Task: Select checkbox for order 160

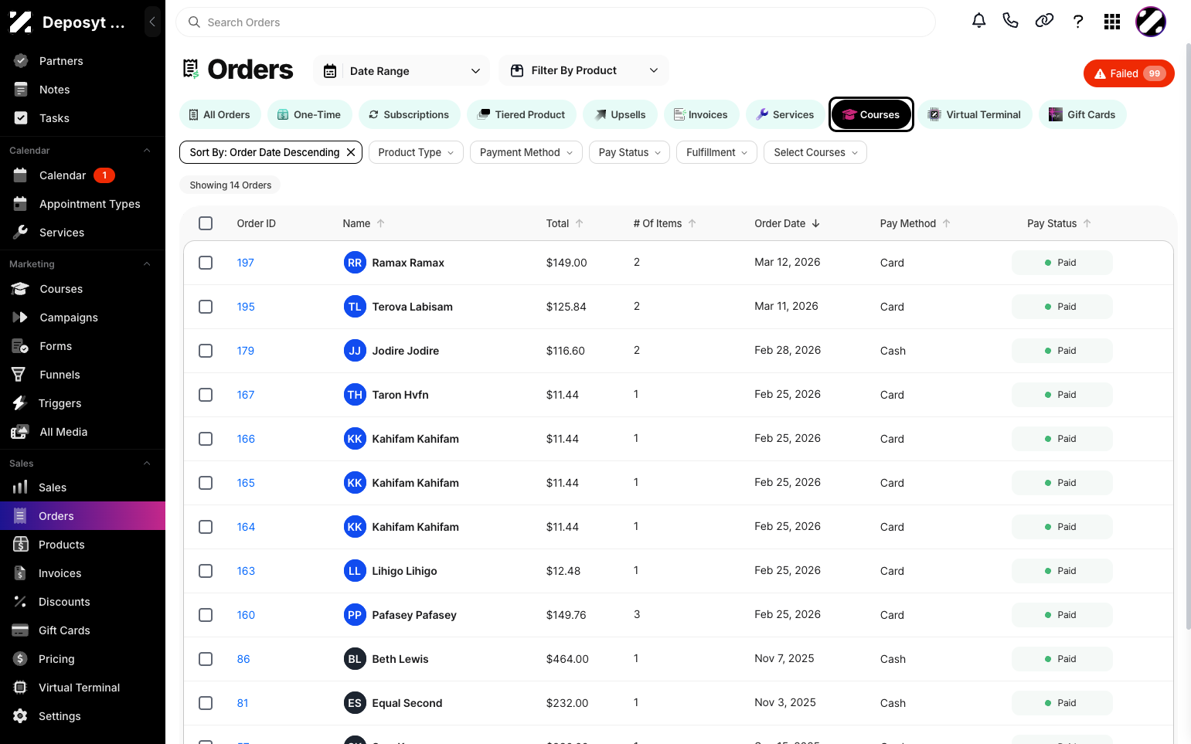Action: pos(206,615)
